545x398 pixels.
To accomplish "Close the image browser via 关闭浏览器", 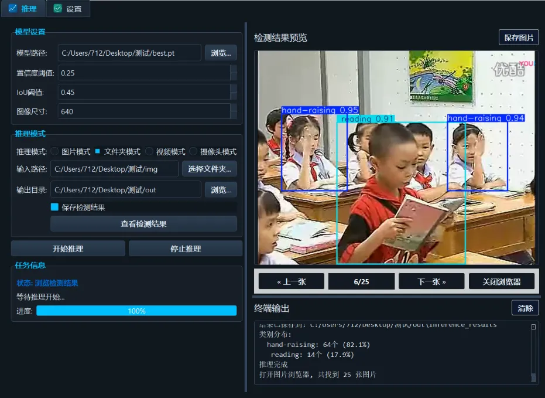I will pos(501,281).
